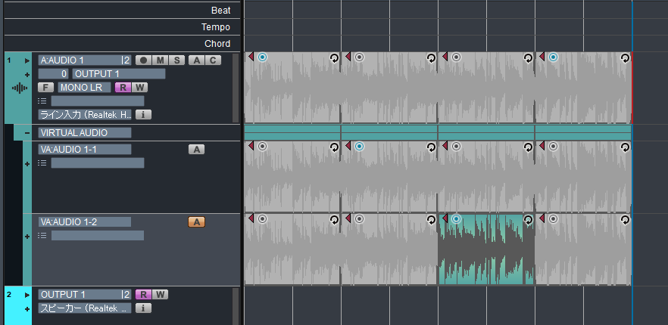
Task: Open the info button next to line input
Action: click(143, 115)
